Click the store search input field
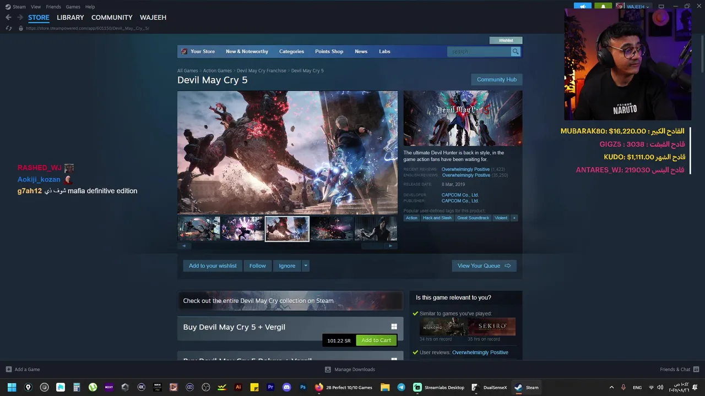Screen dimensions: 705x396 (x=479, y=52)
